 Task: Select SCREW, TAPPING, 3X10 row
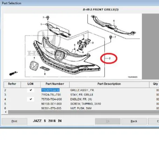[x=81, y=104]
